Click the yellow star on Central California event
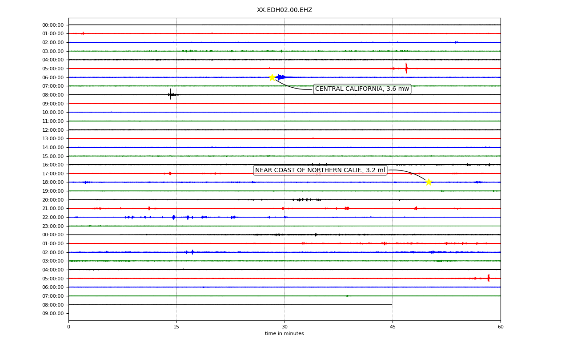Viewport: 569px width, 356px height. (272, 77)
